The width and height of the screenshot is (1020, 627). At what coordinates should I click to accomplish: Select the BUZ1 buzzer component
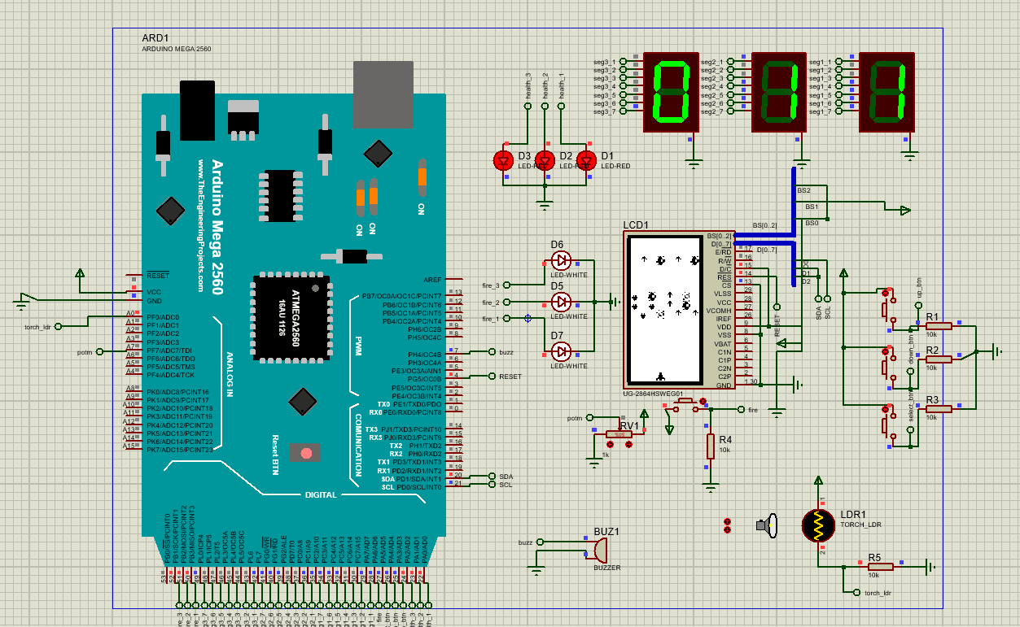coord(596,551)
